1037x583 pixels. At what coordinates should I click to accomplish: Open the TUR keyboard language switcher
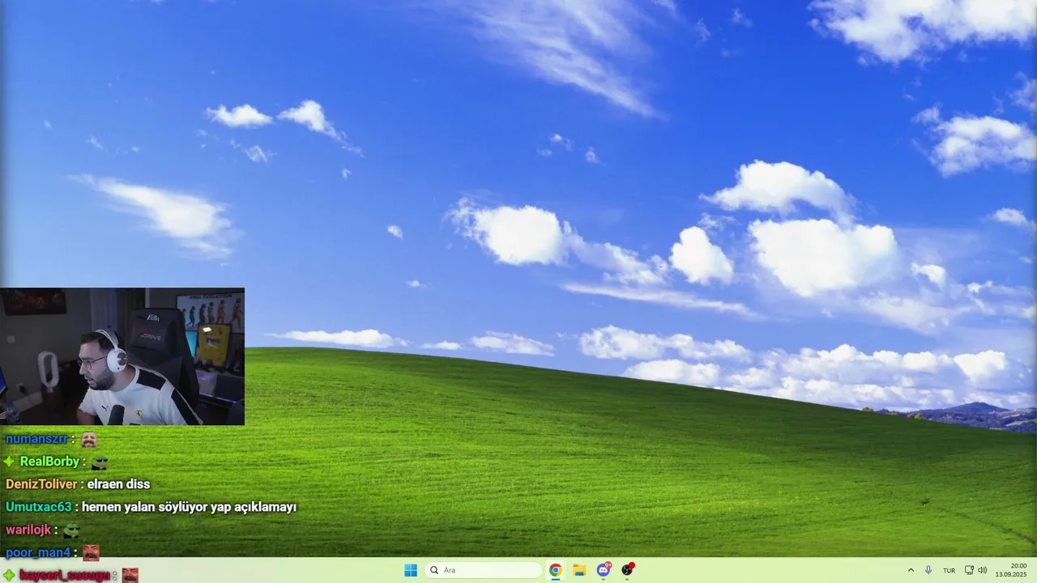949,570
